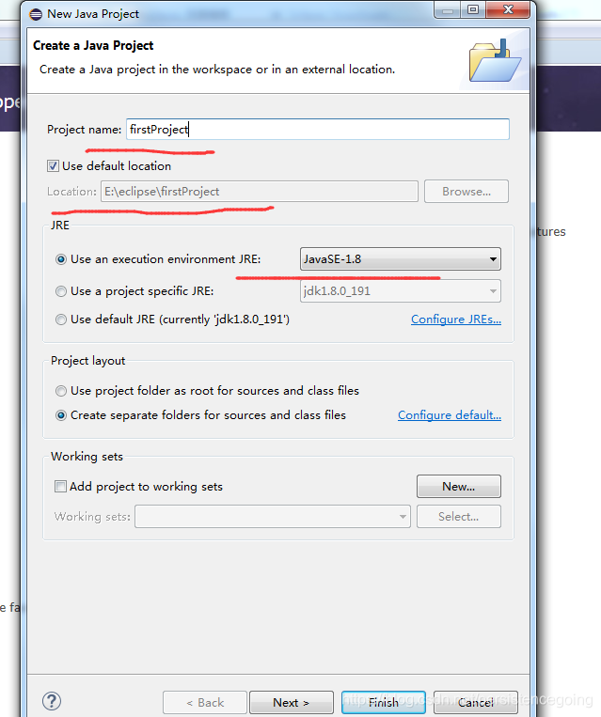Click the Java project folder wizard image
The width and height of the screenshot is (601, 717).
pos(496,60)
